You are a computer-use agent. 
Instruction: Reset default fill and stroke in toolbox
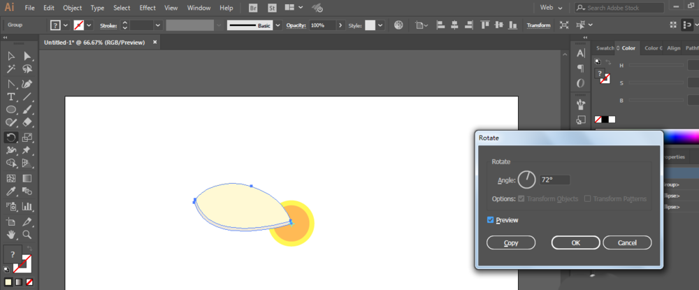[x=6, y=270]
